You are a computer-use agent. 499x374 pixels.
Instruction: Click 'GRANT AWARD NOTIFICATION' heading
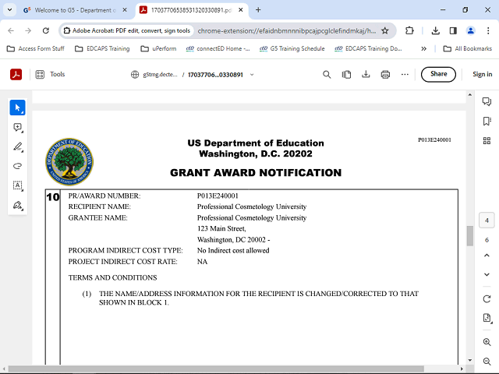[x=256, y=173]
